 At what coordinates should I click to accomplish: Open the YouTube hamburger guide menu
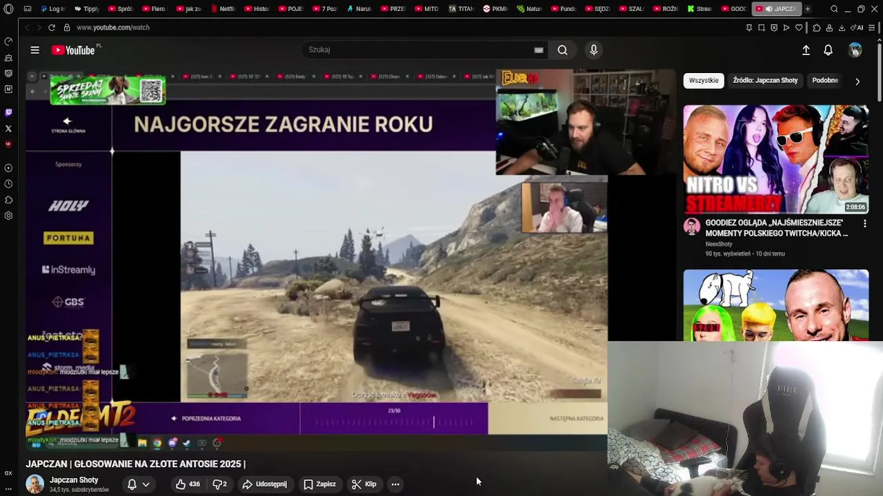(34, 50)
